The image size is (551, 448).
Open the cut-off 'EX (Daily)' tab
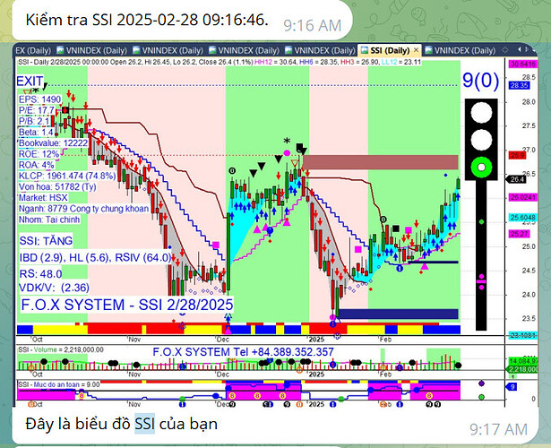pos(33,50)
